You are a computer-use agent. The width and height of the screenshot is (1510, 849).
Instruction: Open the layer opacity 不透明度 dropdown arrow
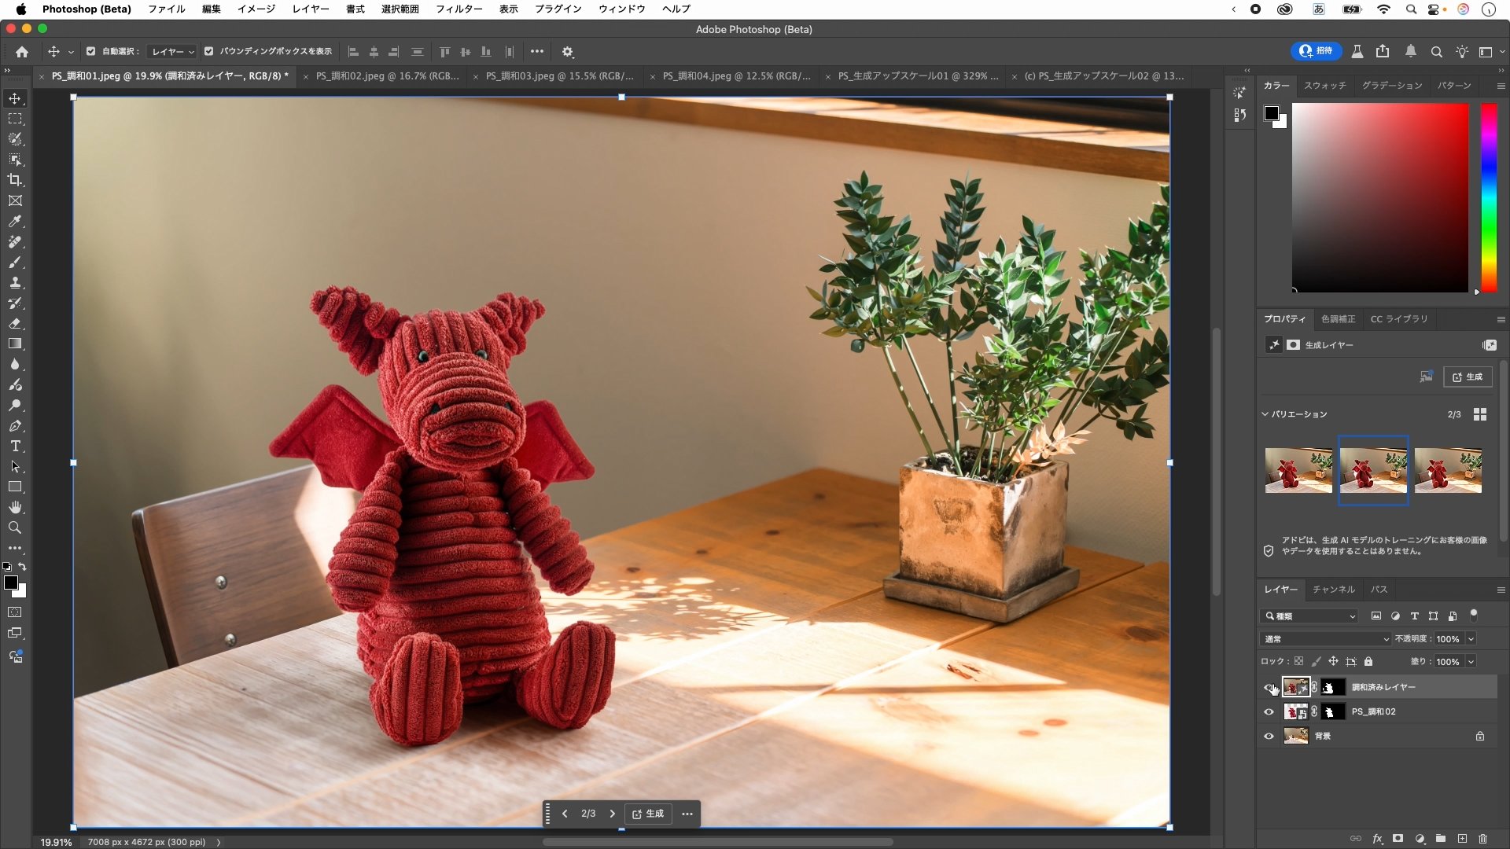pos(1471,639)
